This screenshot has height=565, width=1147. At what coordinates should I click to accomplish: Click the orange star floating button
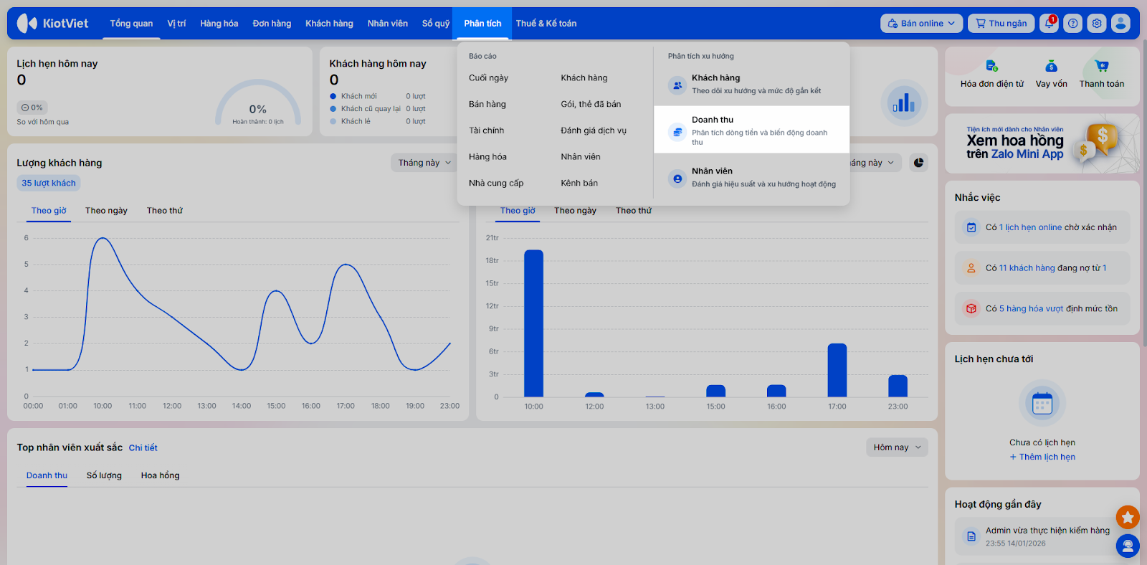point(1128,516)
